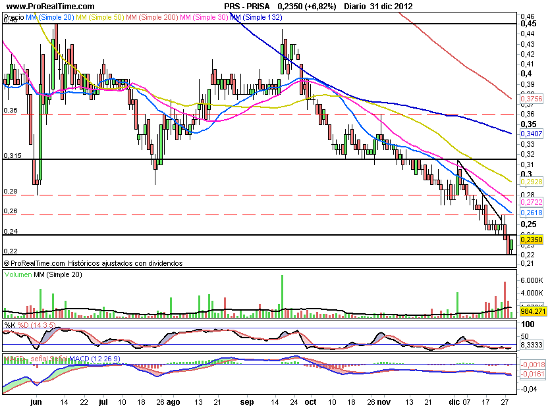This screenshot has height=408, width=550.
Task: Click the 0,2618 blue average price tag
Action: click(x=531, y=213)
